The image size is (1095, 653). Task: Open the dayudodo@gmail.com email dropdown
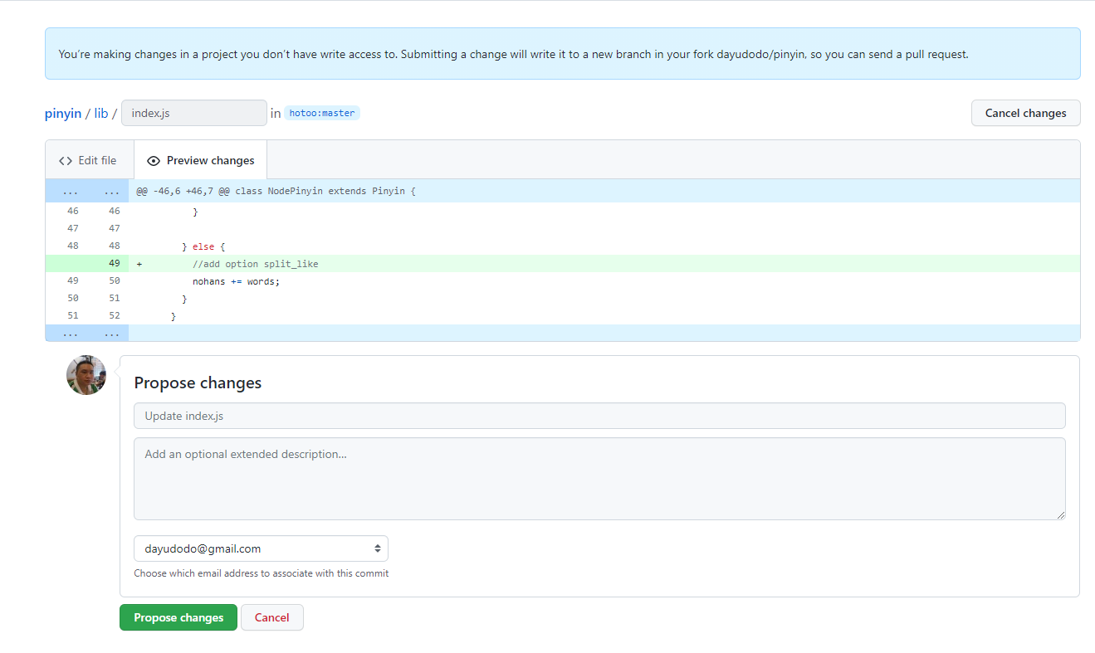(261, 548)
